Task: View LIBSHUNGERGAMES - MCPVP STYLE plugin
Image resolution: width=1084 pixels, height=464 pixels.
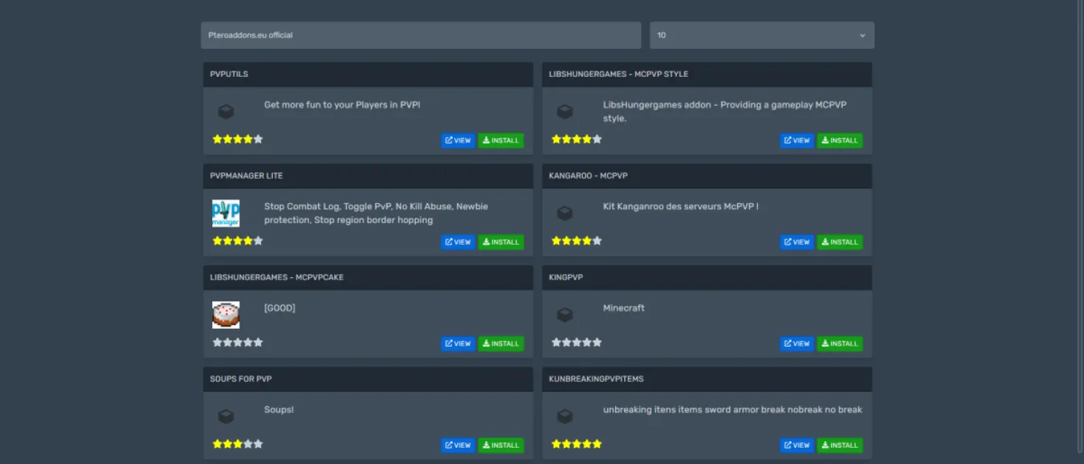Action: click(x=797, y=140)
